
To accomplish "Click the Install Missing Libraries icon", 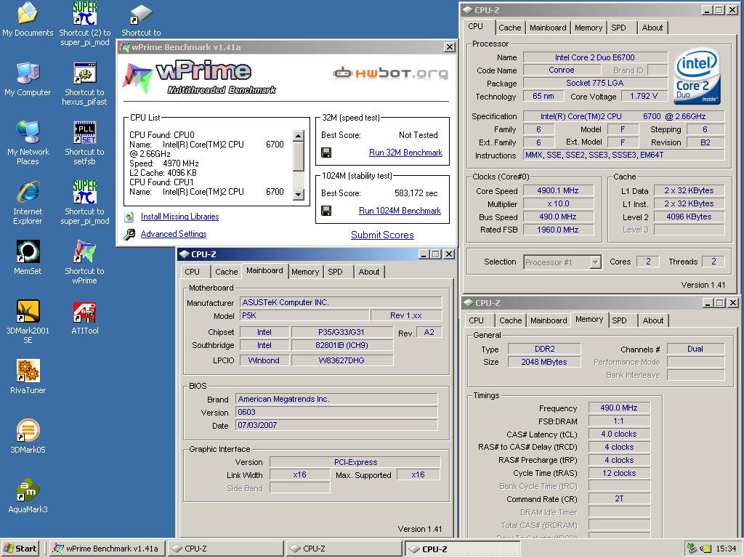I will tap(129, 217).
